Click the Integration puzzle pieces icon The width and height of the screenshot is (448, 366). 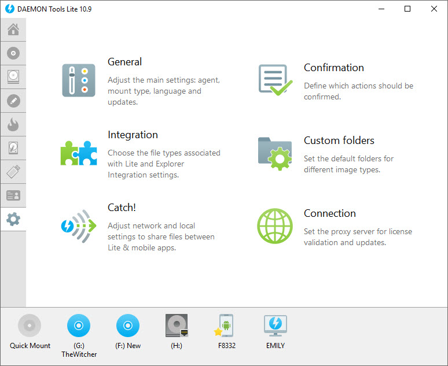[x=79, y=153]
